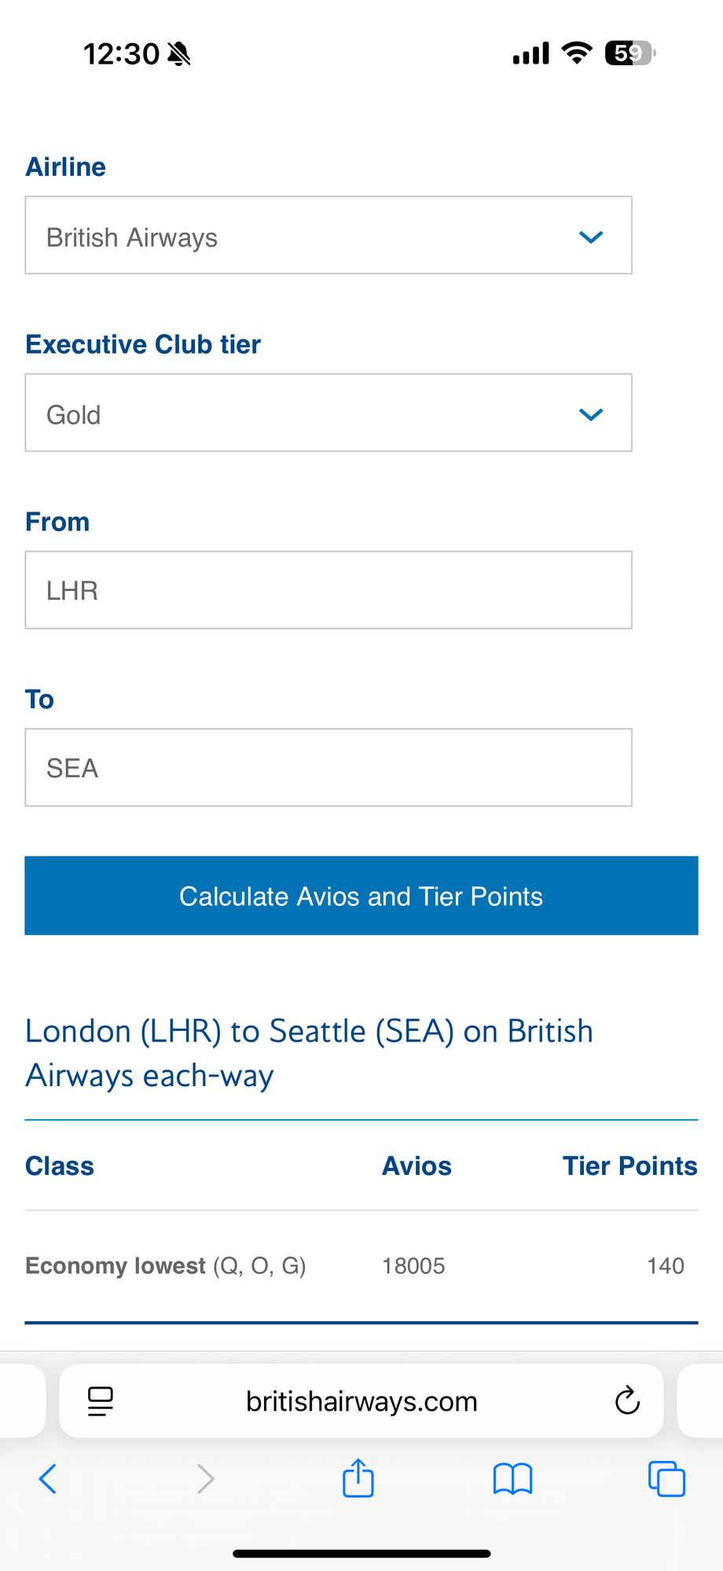Open the Safari share sheet icon

(x=358, y=1478)
